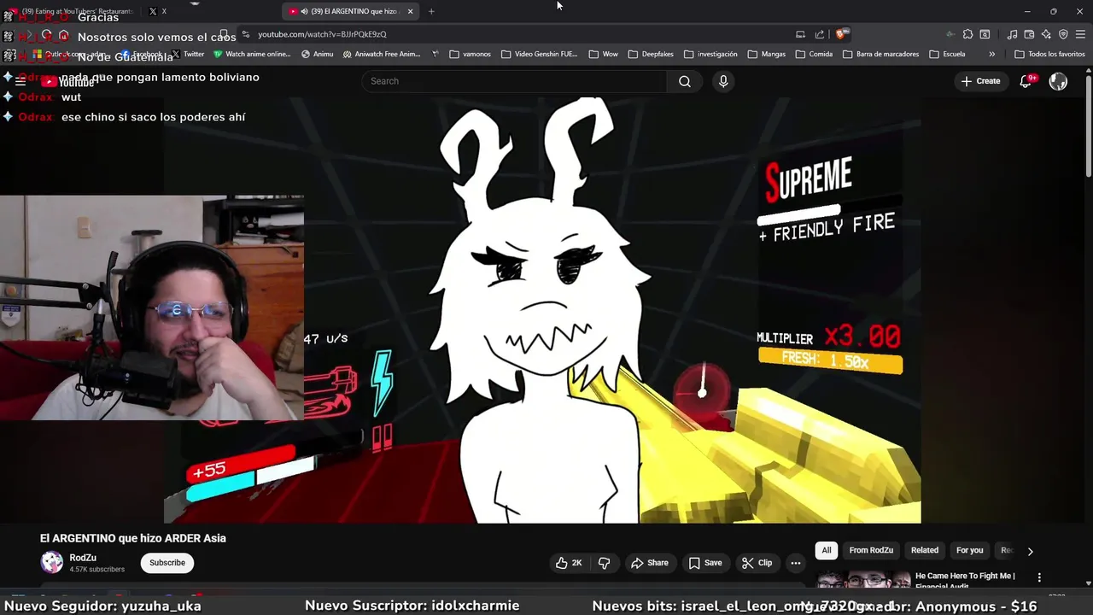Open the sidebar panel icon beside extensions
Image resolution: width=1093 pixels, height=615 pixels.
tap(985, 34)
